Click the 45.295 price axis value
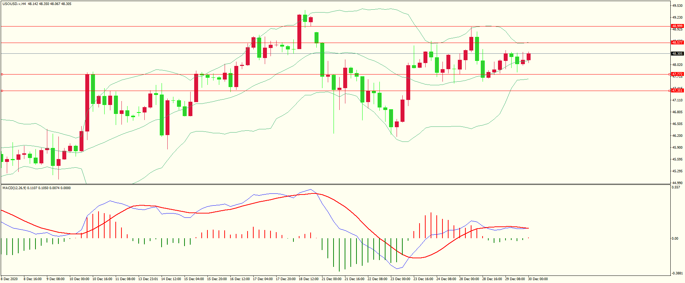Image resolution: width=685 pixels, height=283 pixels. (677, 171)
